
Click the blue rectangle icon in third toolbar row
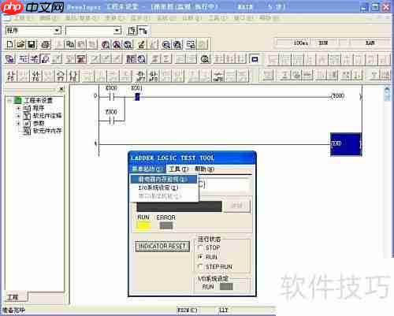click(x=255, y=59)
